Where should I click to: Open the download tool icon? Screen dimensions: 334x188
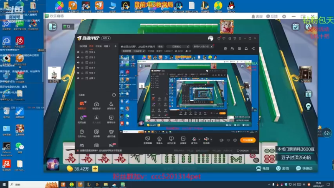(x=96, y=119)
